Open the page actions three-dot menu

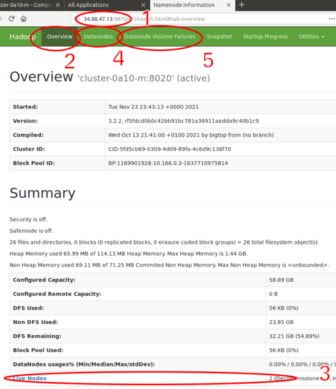point(331,18)
